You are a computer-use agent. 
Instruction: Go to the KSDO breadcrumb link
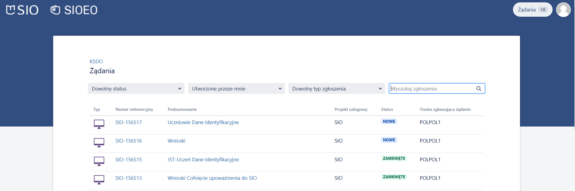pyautogui.click(x=96, y=61)
